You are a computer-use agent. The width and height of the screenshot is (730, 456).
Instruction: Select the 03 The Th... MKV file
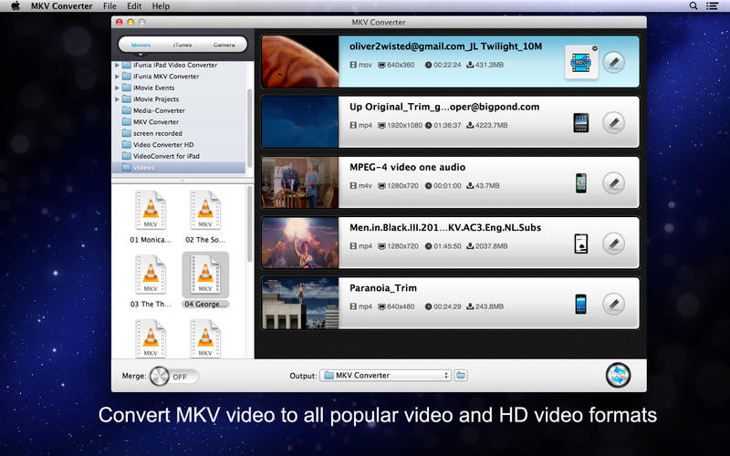[x=151, y=281]
